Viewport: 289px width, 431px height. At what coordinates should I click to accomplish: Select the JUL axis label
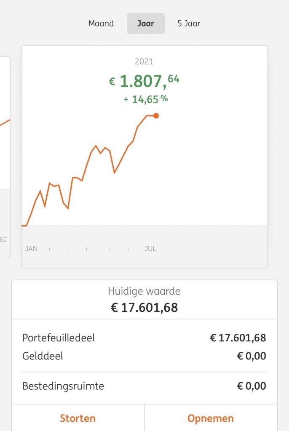pyautogui.click(x=150, y=248)
